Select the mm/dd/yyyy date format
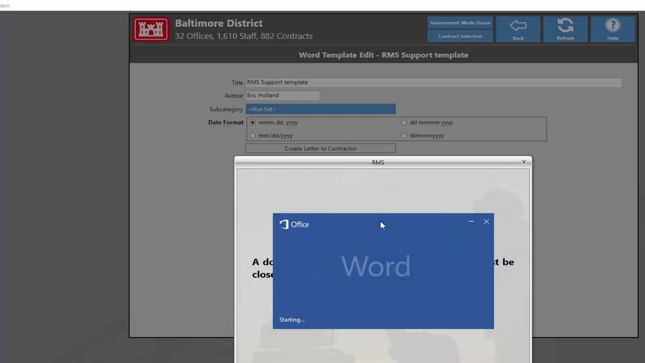 [253, 136]
